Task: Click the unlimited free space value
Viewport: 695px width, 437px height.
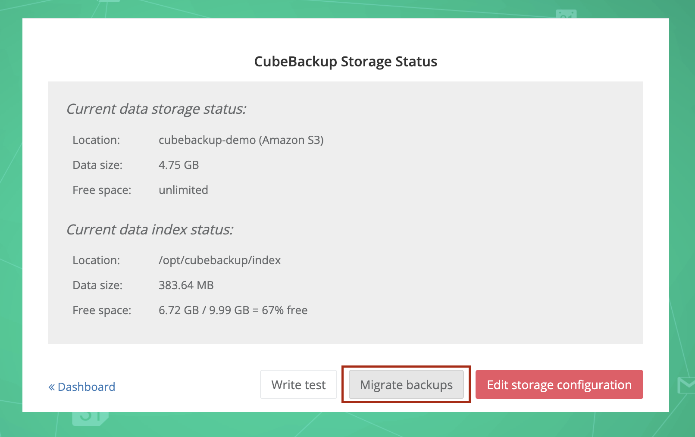Action: tap(183, 190)
